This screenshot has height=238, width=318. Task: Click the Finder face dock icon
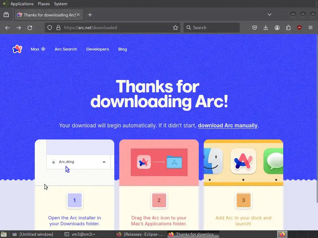[213, 161]
